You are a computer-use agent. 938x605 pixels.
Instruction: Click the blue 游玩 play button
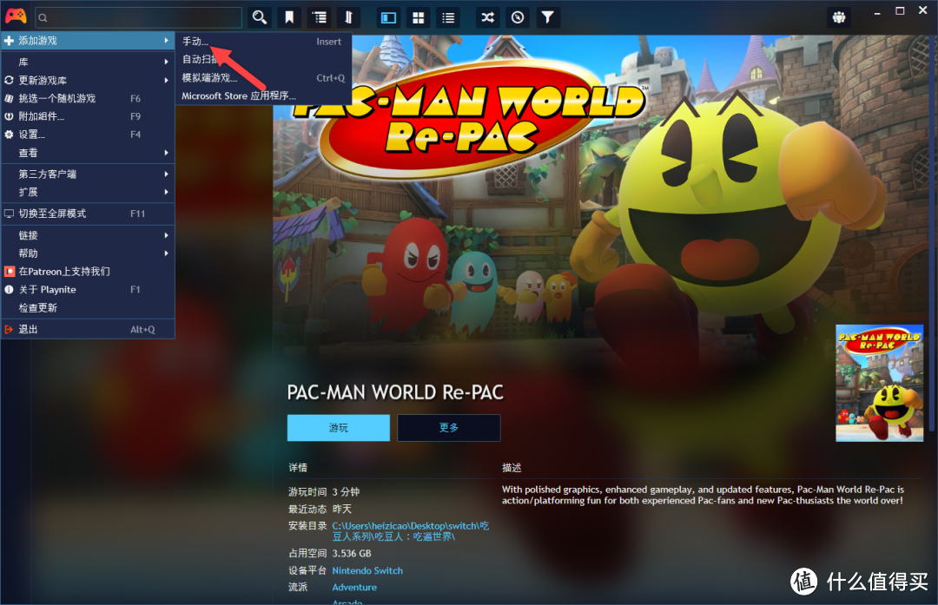[339, 428]
